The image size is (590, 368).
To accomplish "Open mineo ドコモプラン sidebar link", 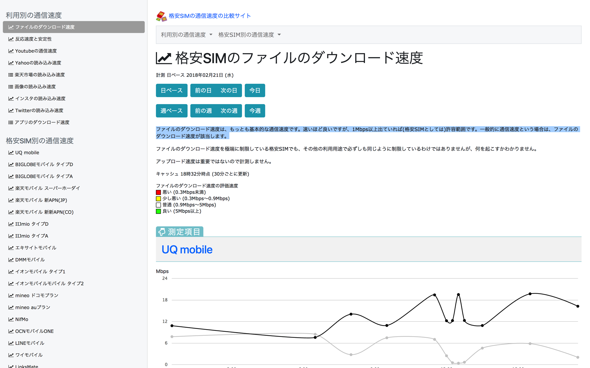I will (x=37, y=296).
